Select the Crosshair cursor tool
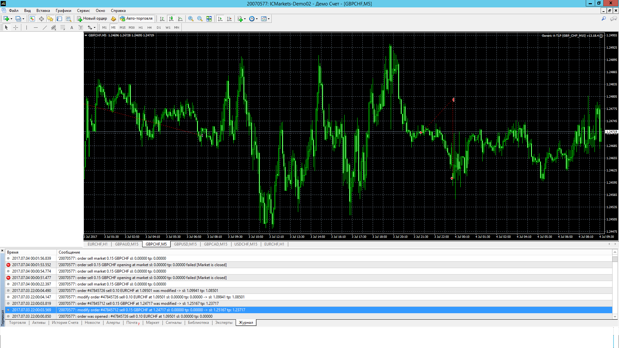Screen dimensions: 619x348 tap(15, 28)
